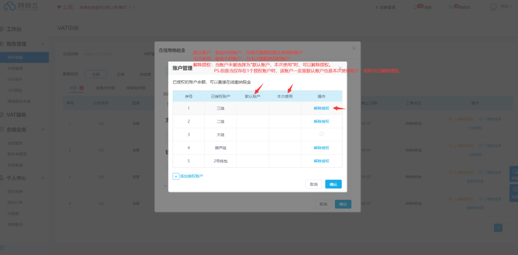Image resolution: width=518 pixels, height=255 pixels.
Task: Open the floating widget below 客服
Action: [514, 193]
